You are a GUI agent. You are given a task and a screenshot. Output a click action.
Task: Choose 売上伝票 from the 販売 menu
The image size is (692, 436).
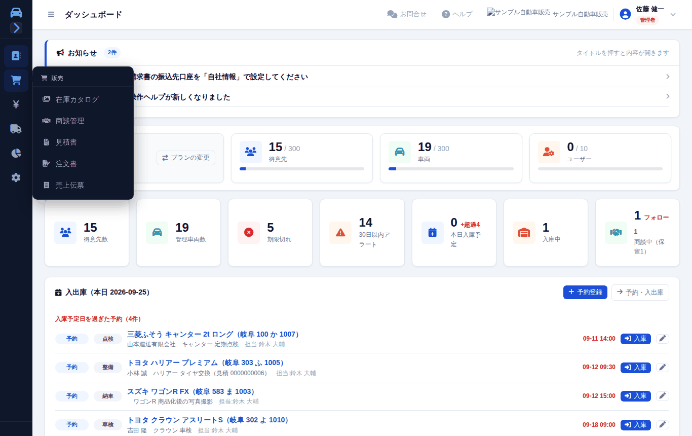(83, 185)
